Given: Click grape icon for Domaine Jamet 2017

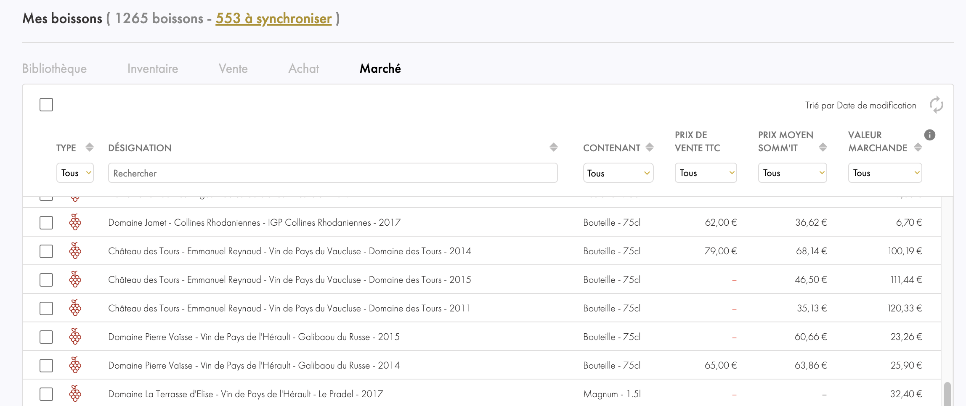Looking at the screenshot, I should coord(75,222).
